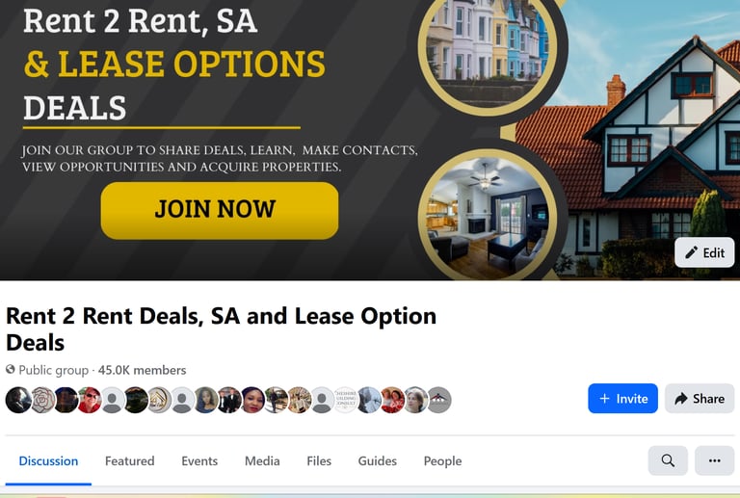Open the group search magnifier icon
Screen dimensions: 740x498
(x=668, y=460)
